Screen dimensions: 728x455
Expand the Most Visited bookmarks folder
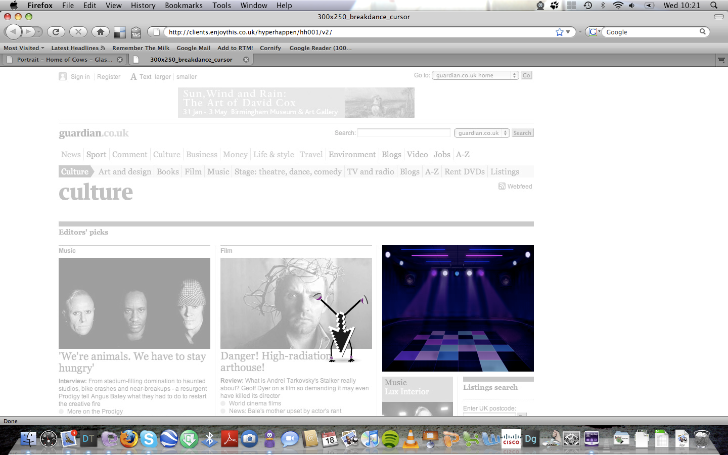pos(24,48)
